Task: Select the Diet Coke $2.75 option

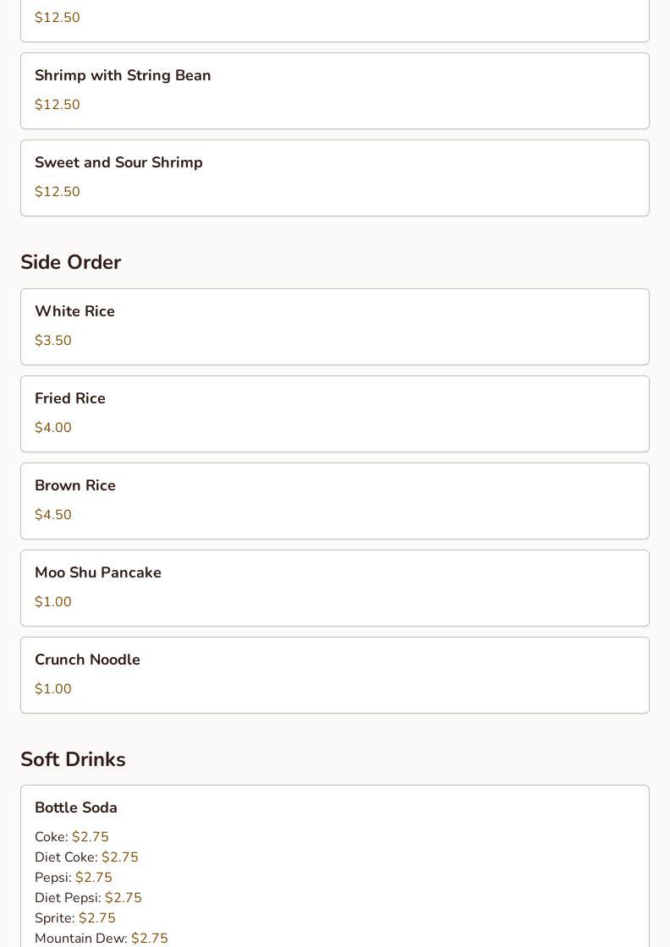Action: point(86,857)
